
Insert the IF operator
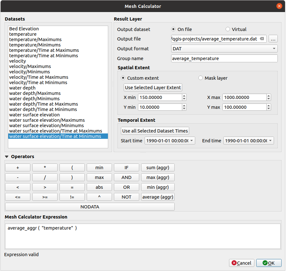(126, 167)
